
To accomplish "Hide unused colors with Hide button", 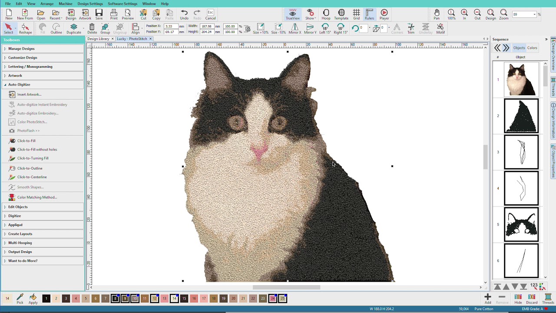I will (x=518, y=299).
